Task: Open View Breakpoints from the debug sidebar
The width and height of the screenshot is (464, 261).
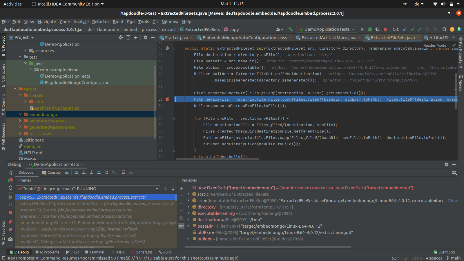Action: point(10,222)
